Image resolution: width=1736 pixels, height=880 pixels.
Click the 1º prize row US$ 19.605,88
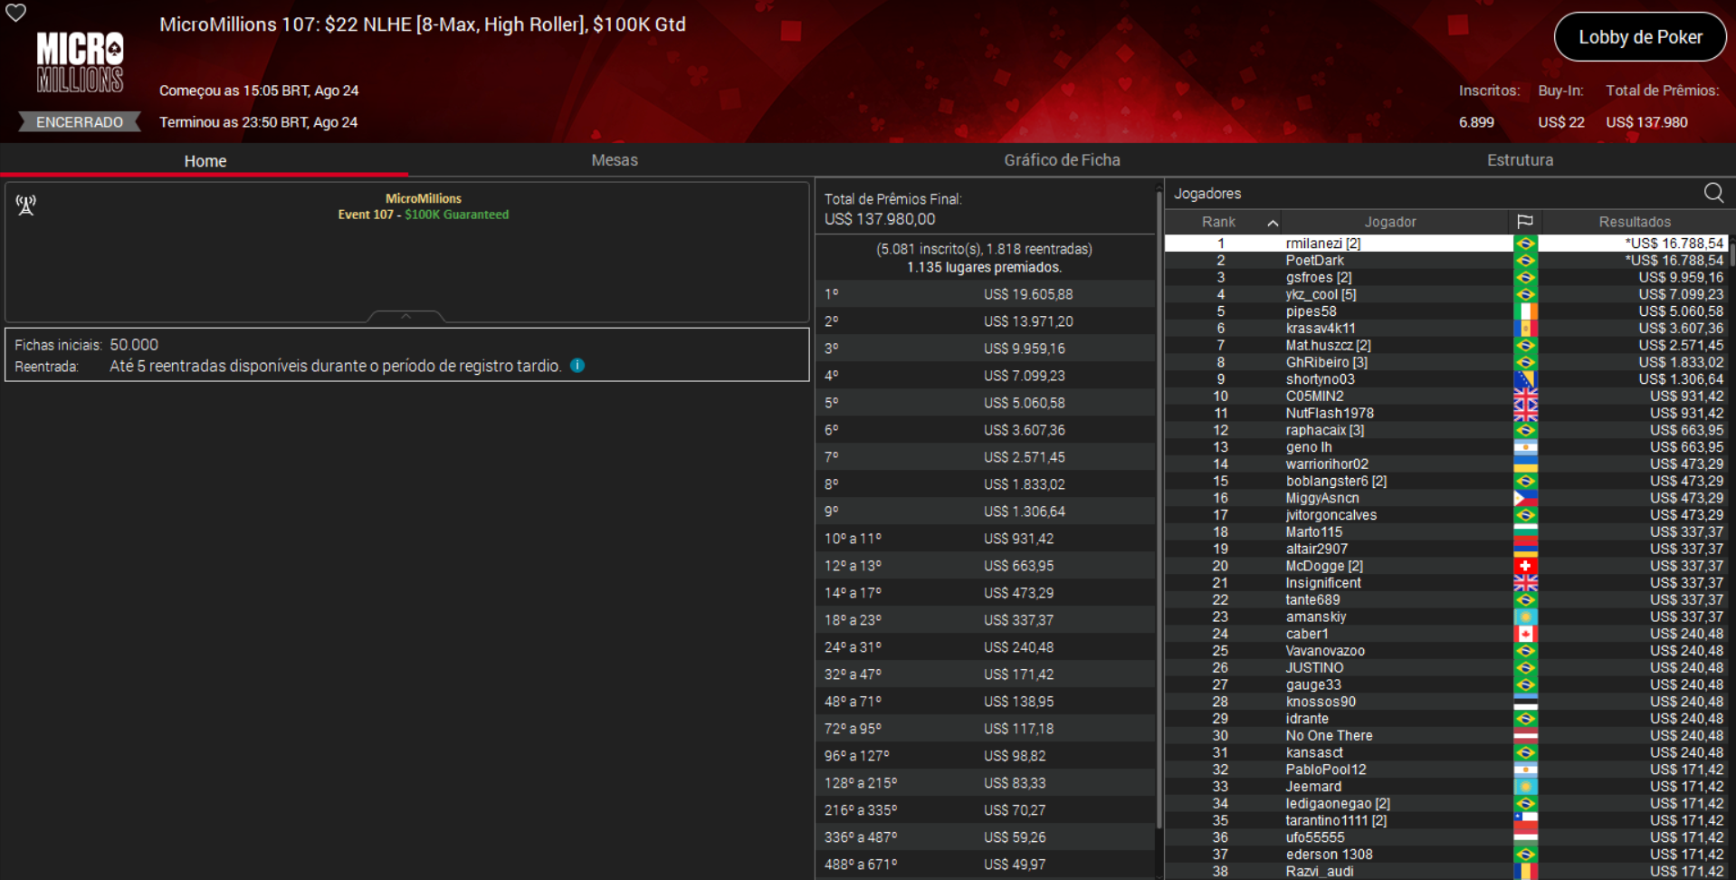click(x=986, y=294)
